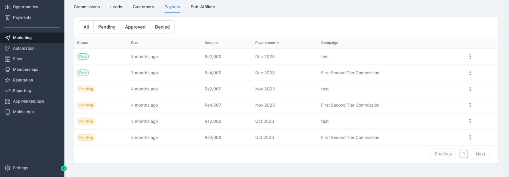The height and width of the screenshot is (177, 509).
Task: Show only Approved payouts
Action: click(x=135, y=27)
